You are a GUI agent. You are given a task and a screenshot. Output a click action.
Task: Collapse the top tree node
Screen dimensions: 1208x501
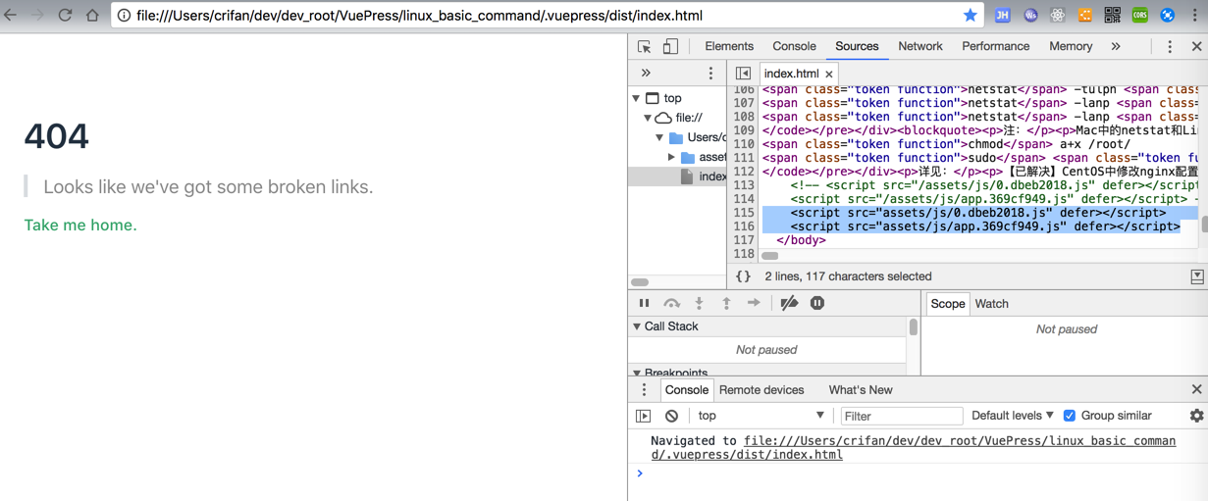tap(637, 98)
